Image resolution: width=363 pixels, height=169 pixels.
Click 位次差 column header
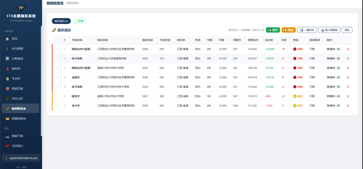pyautogui.click(x=269, y=40)
